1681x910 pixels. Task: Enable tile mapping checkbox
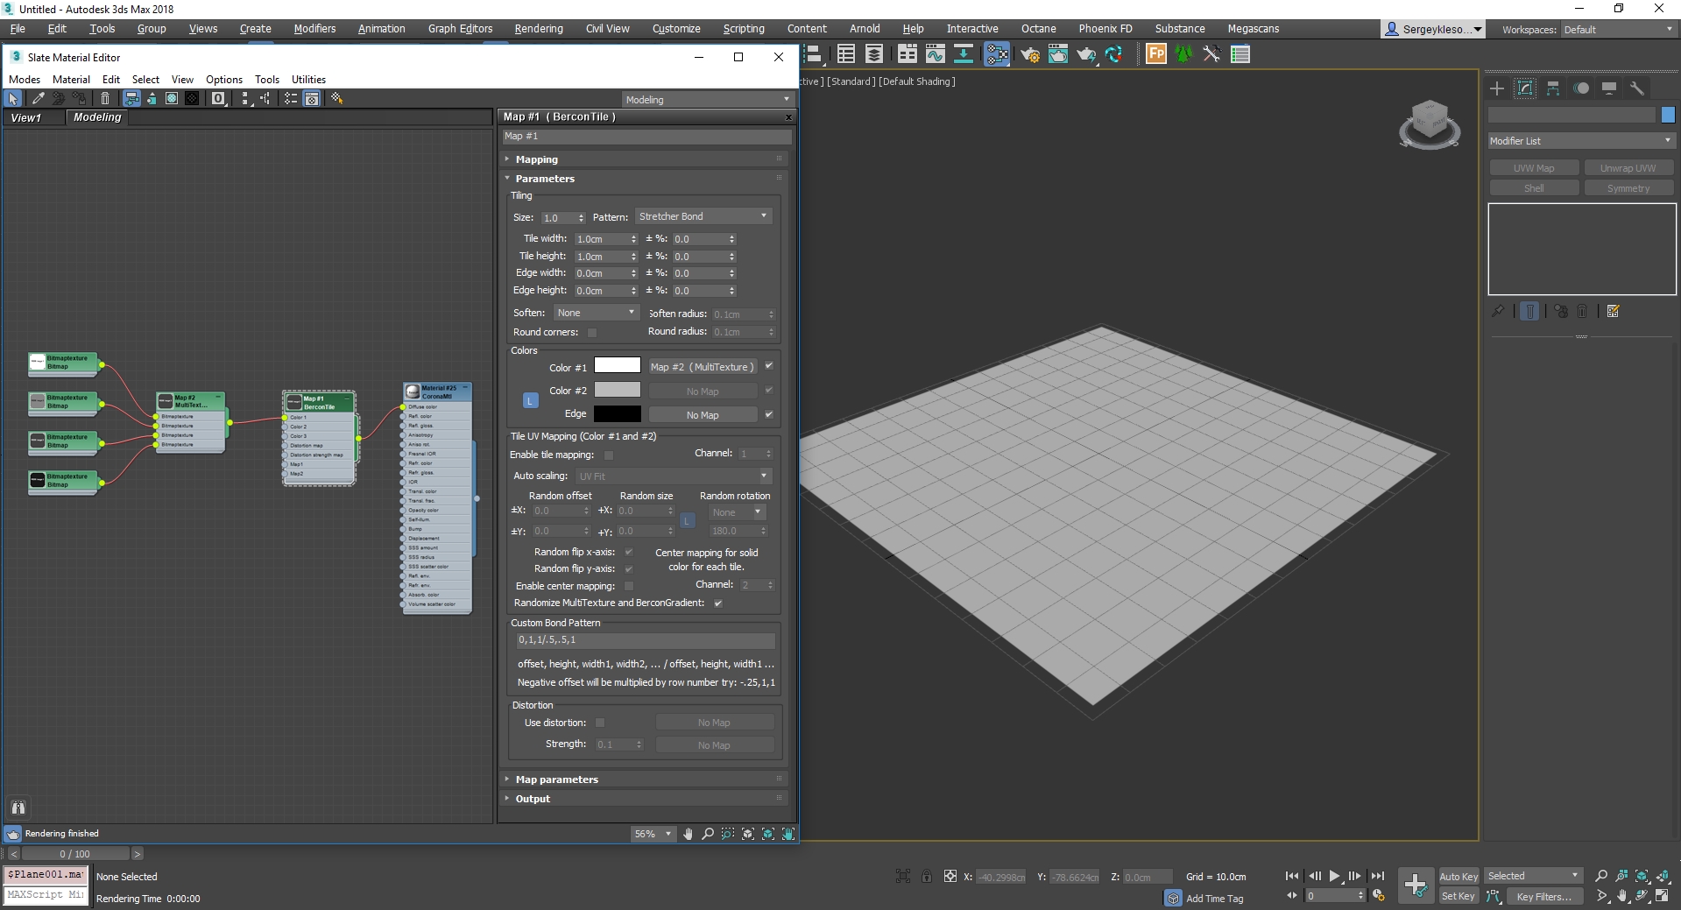pyautogui.click(x=609, y=455)
